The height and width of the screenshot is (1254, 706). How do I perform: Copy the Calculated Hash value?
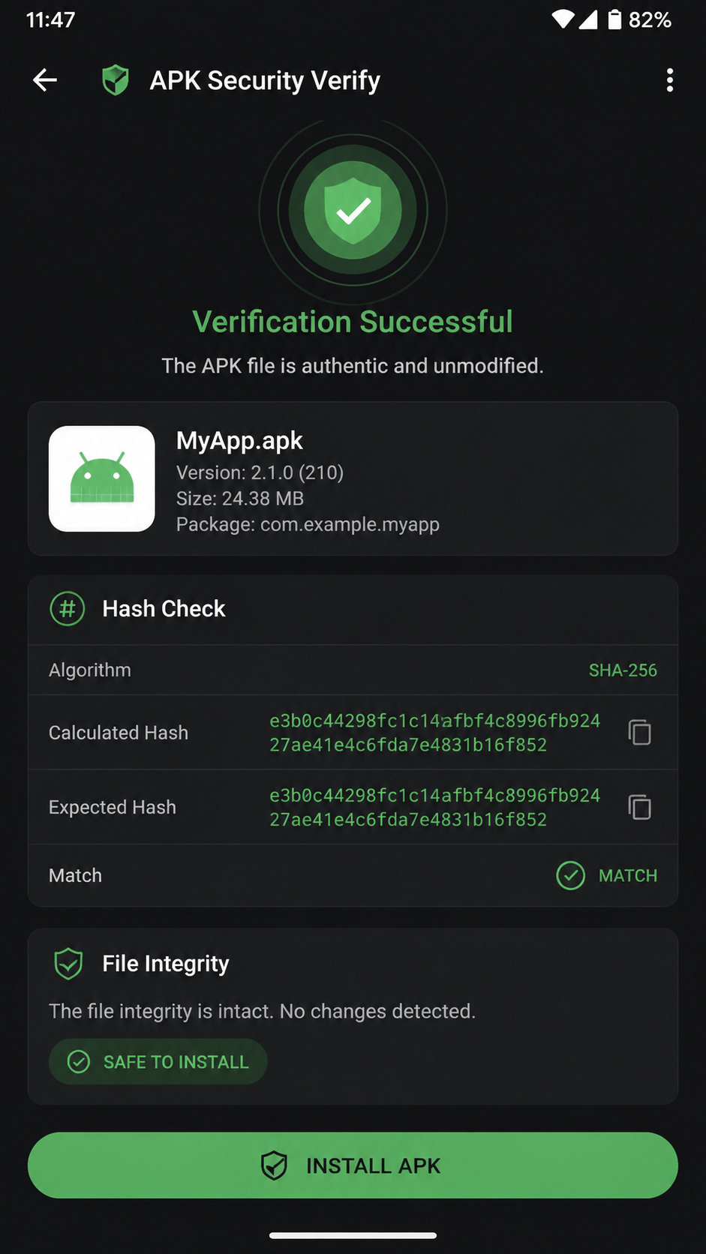click(639, 732)
